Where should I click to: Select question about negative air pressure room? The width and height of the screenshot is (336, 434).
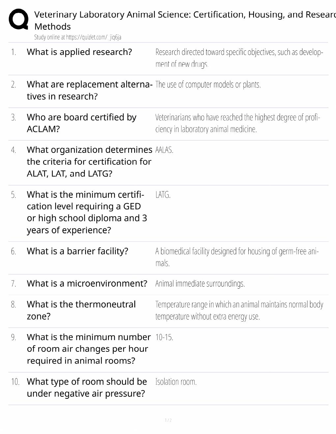pos(87,387)
